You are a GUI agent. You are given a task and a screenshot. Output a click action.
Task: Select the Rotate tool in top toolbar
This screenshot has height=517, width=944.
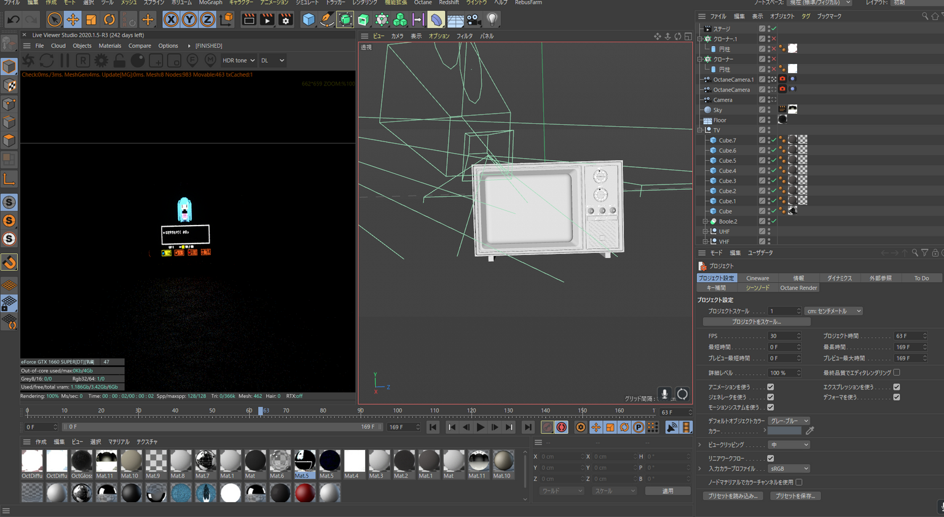point(109,20)
